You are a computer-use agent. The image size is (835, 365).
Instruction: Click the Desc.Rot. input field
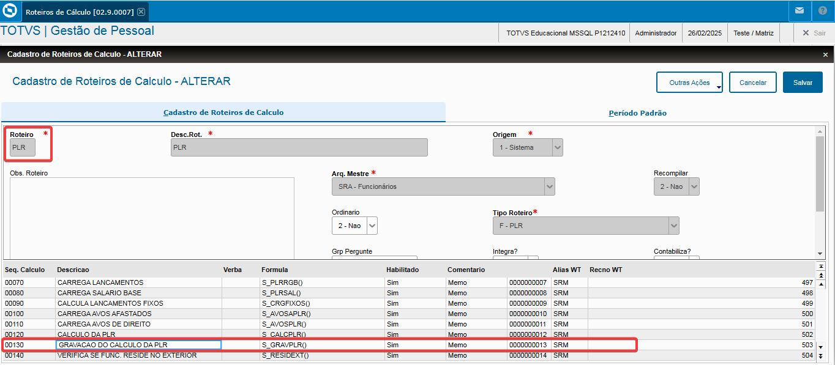point(299,147)
